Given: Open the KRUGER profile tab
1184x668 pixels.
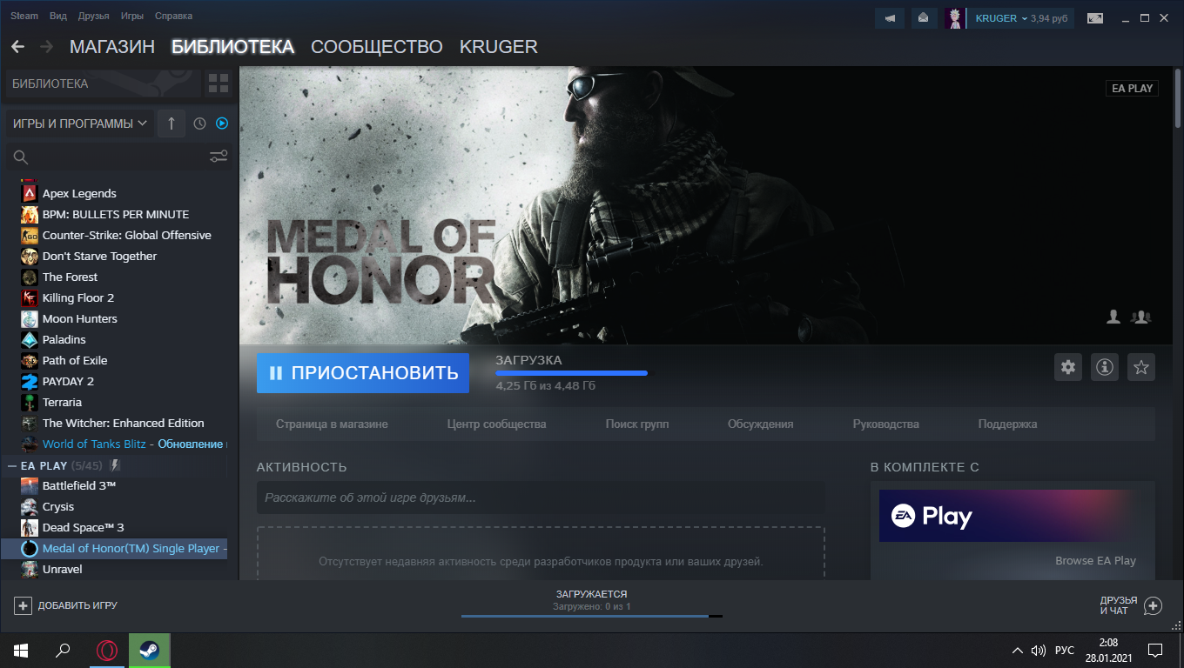Looking at the screenshot, I should [499, 47].
